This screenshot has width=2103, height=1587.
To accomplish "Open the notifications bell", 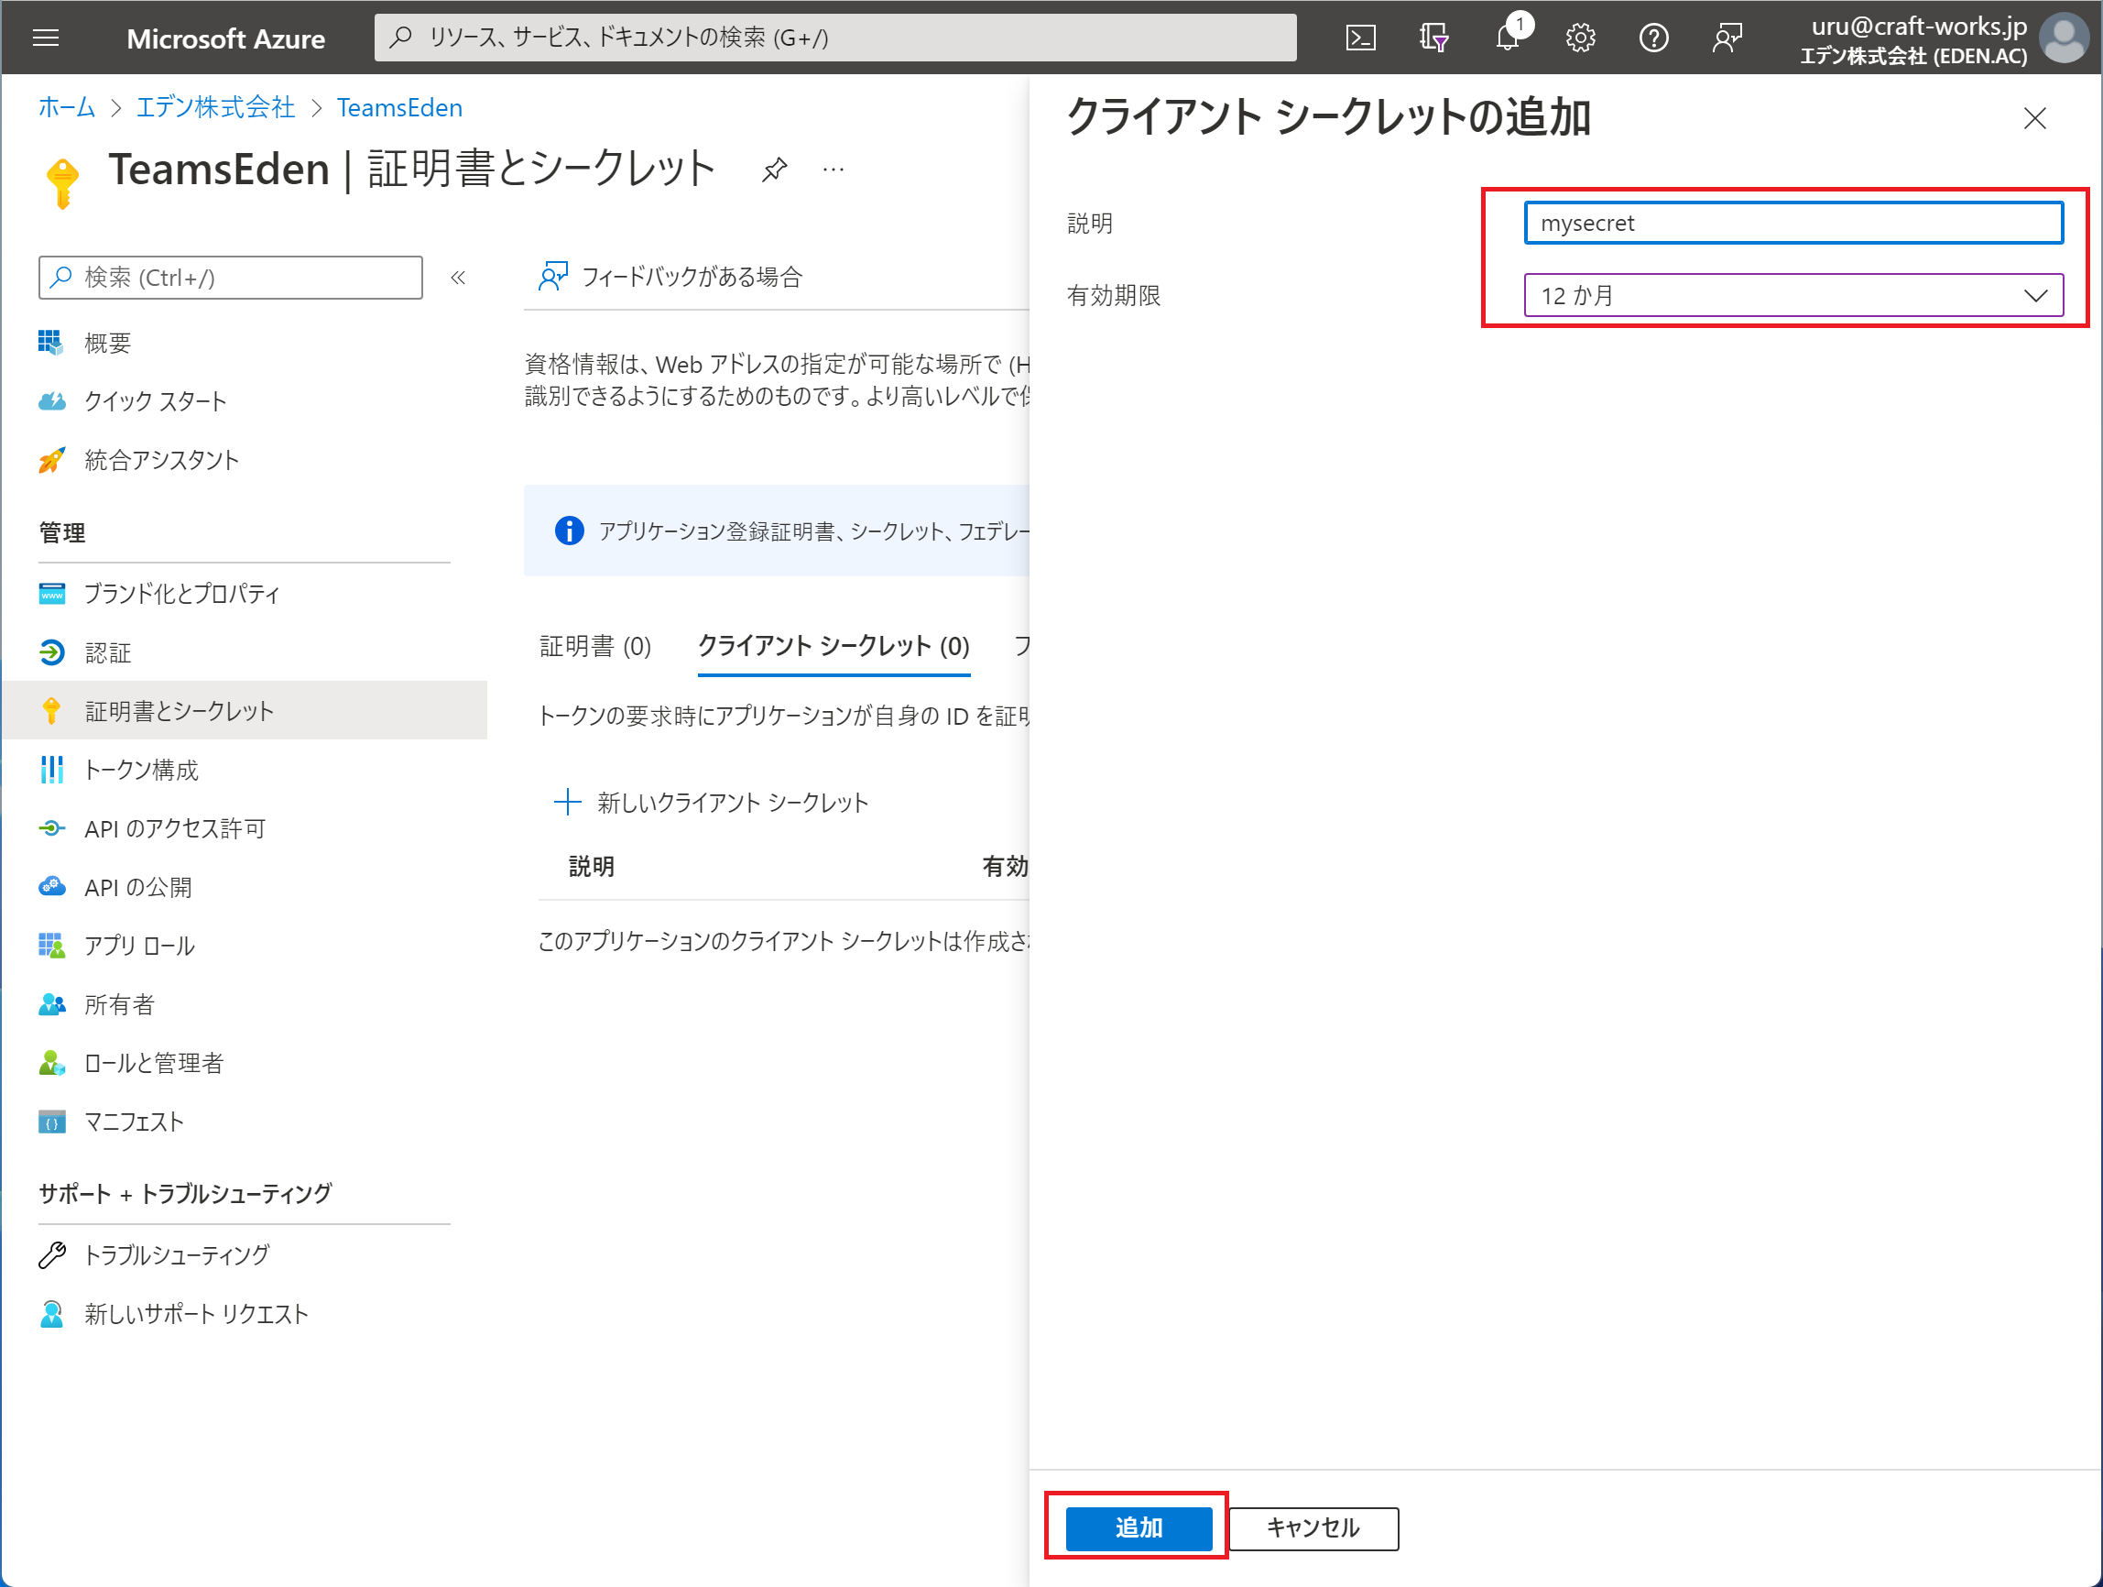I will point(1508,38).
